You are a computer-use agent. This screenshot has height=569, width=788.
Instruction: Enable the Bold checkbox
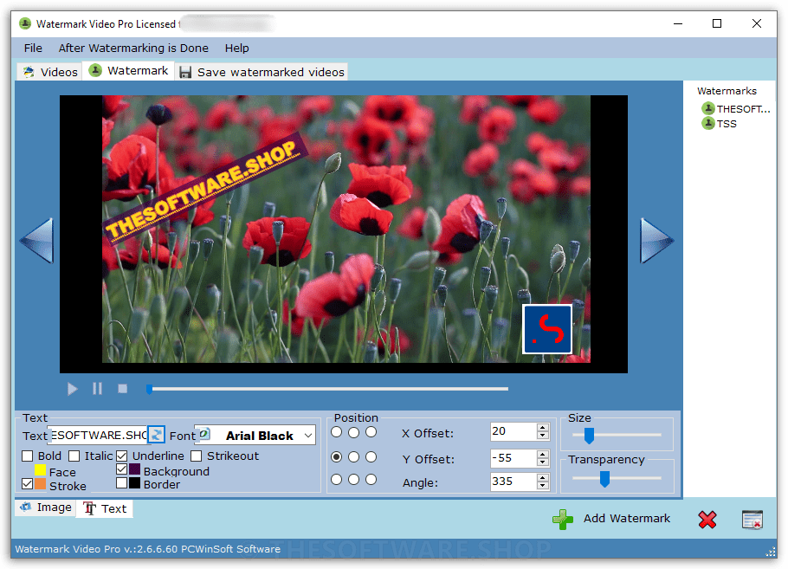click(x=28, y=456)
